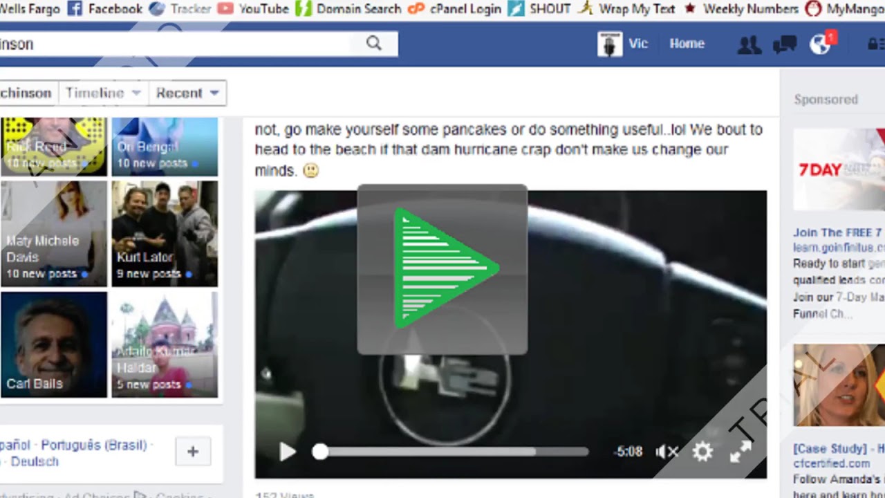This screenshot has height=498, width=885.
Task: Open Maty Michele Davis friend tile
Action: [x=53, y=234]
